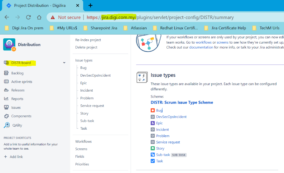
Task: Open the documentation link
Action: point(201,47)
